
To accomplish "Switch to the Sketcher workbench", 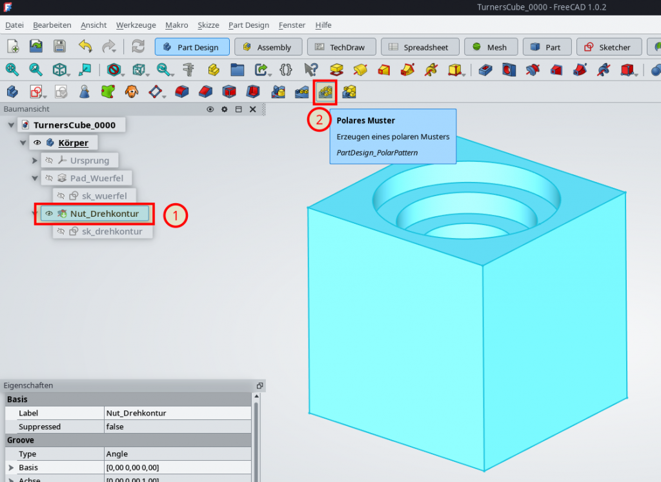I will pyautogui.click(x=608, y=47).
